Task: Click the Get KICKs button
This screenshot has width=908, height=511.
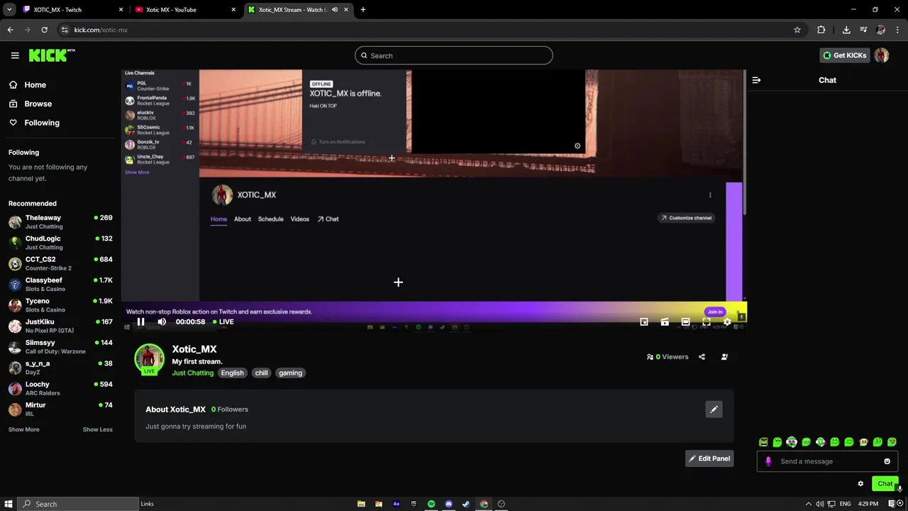Action: [844, 55]
